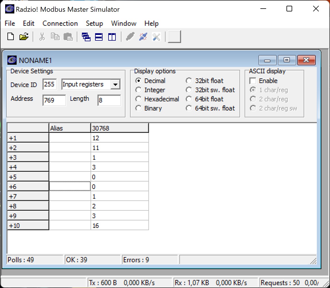Screen dimensions: 330x288
Task: Click the Copy toolbar icon
Action: [x=55, y=37]
